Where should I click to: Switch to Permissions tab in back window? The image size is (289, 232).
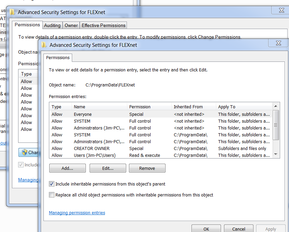pos(27,25)
